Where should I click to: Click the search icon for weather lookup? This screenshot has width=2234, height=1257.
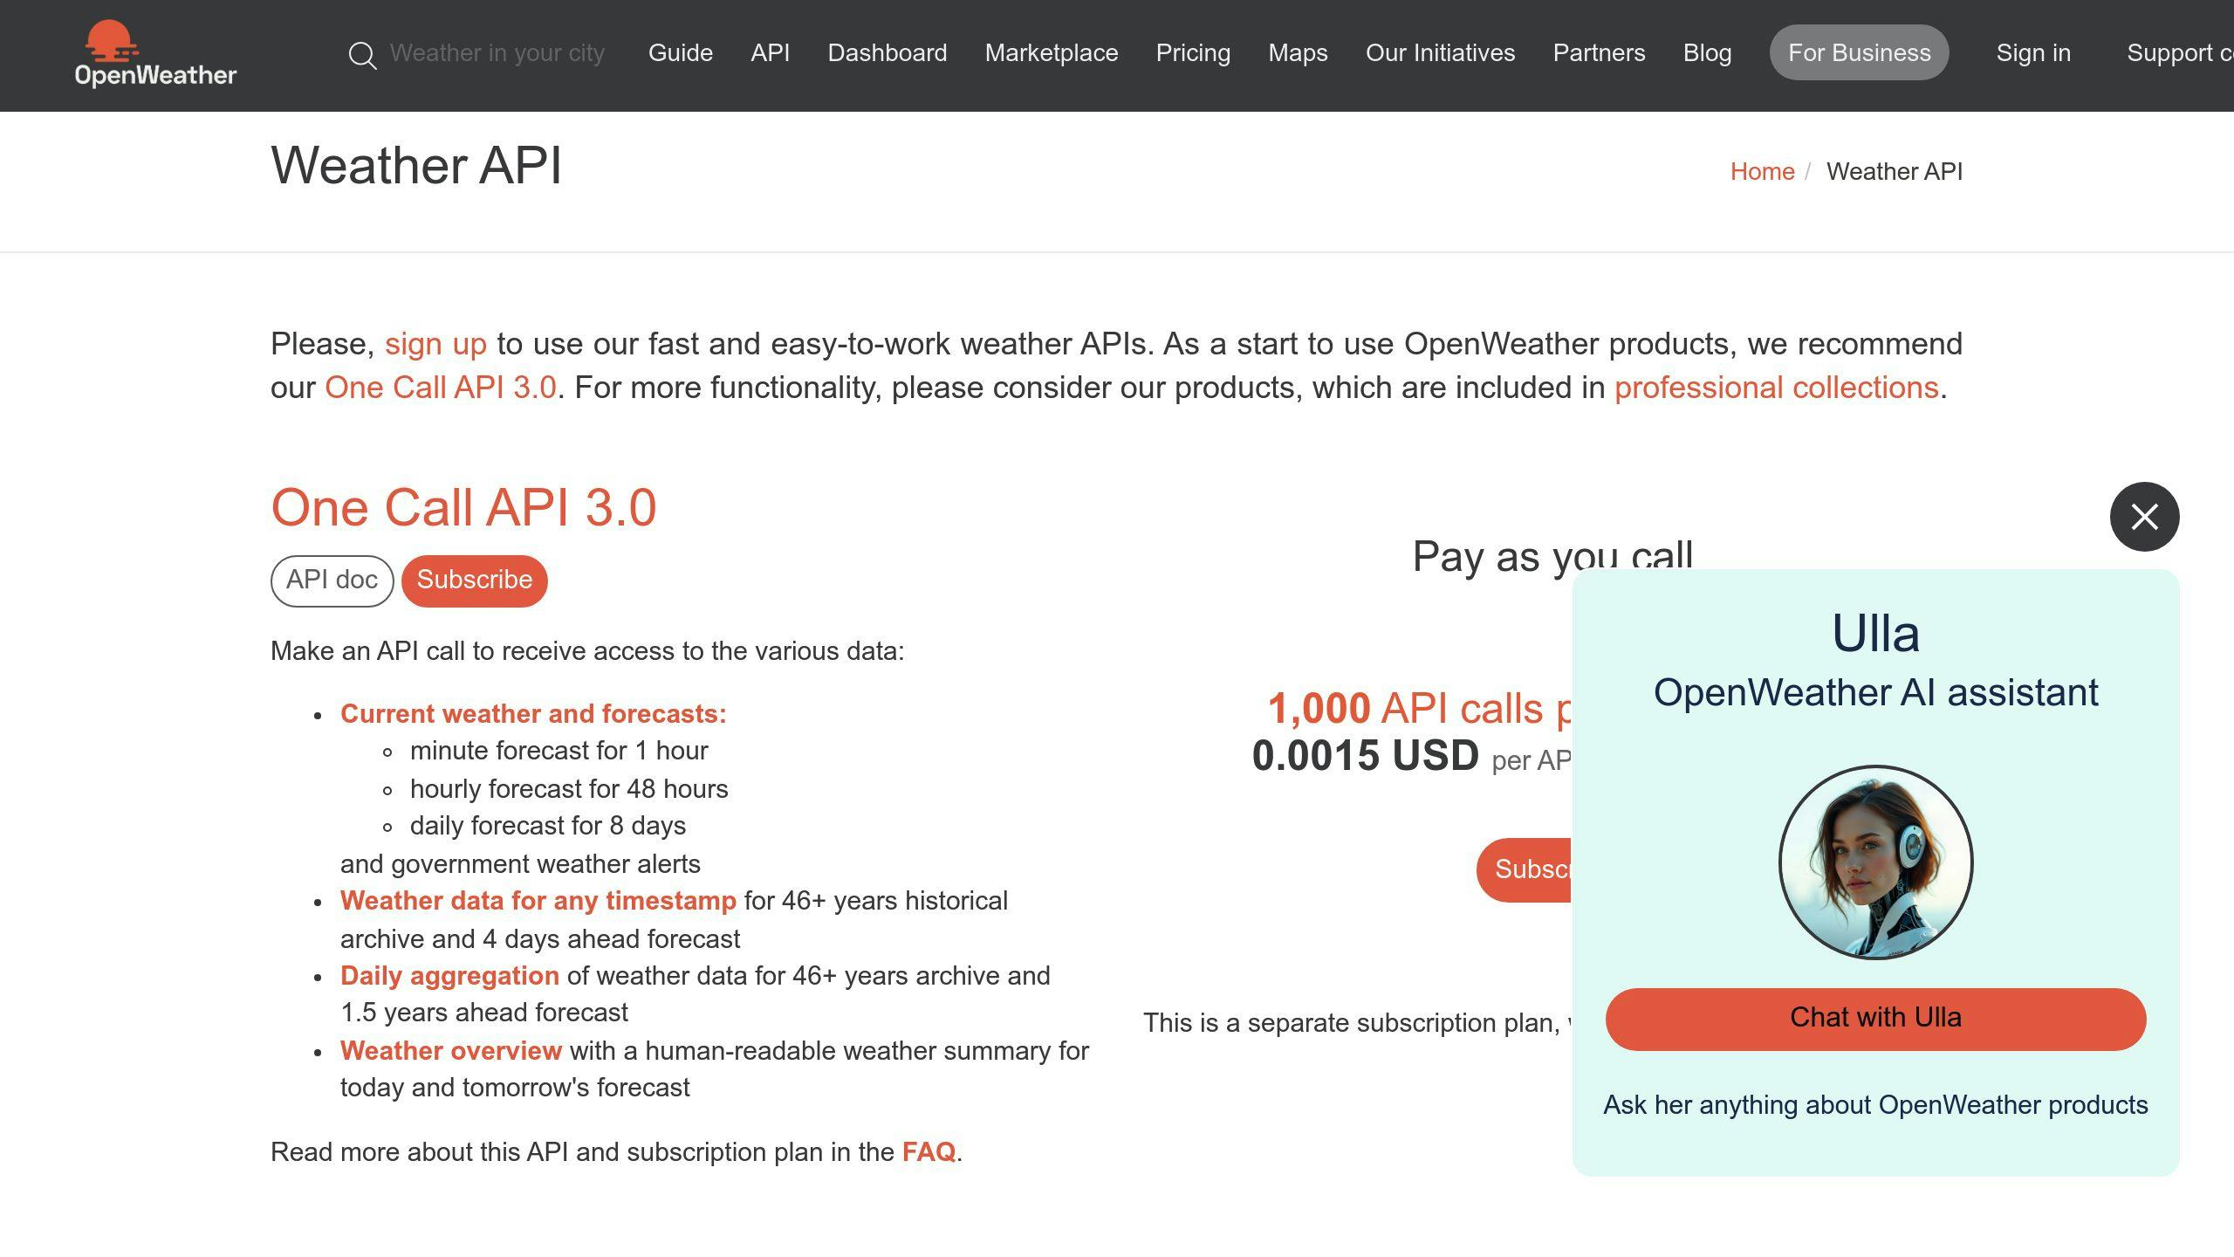(362, 52)
